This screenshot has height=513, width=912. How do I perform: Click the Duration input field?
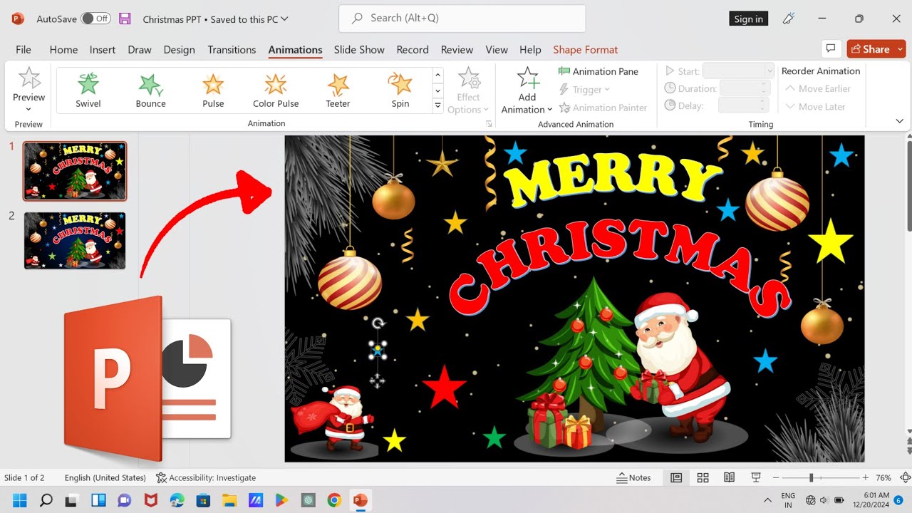[745, 88]
